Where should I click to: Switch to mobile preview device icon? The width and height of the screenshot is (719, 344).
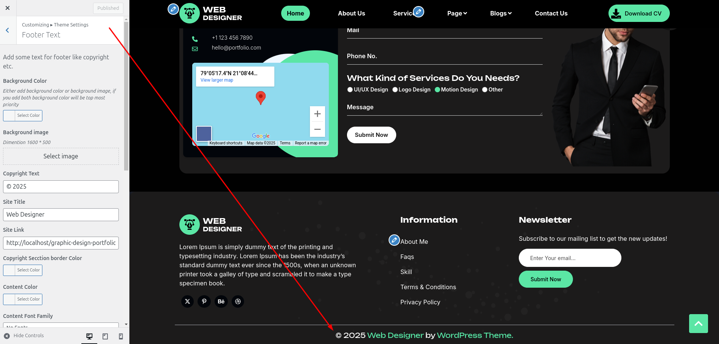point(121,336)
